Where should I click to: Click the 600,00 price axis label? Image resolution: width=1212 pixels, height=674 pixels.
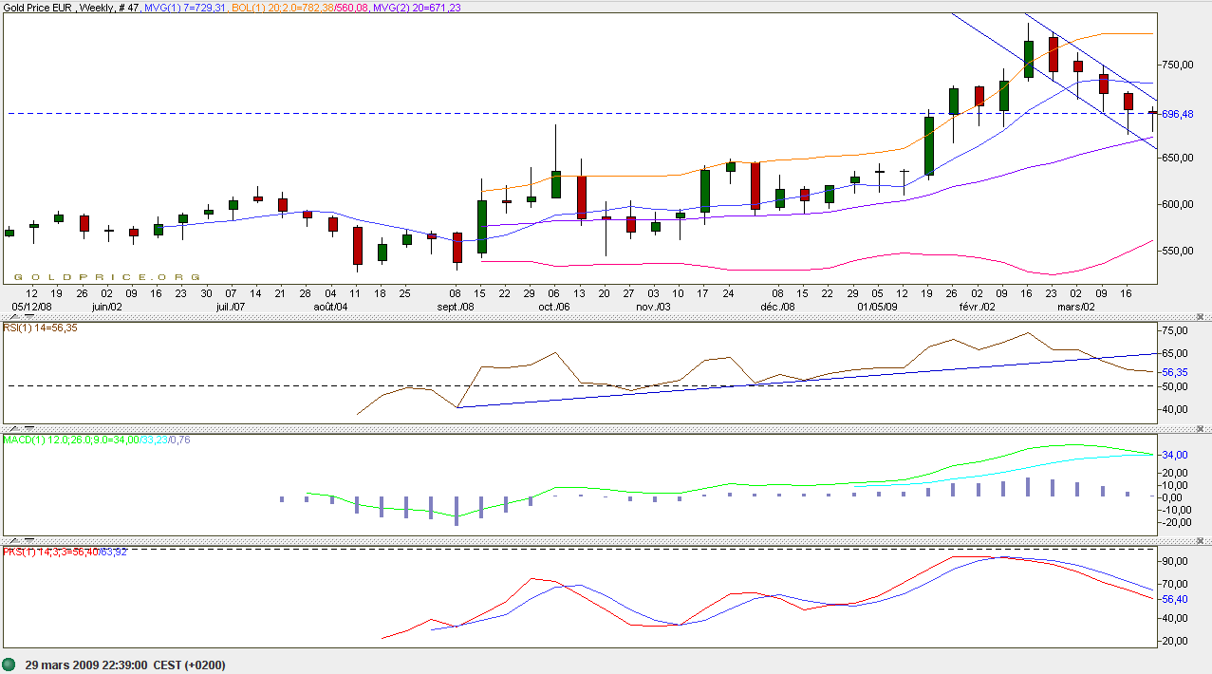(x=1177, y=204)
